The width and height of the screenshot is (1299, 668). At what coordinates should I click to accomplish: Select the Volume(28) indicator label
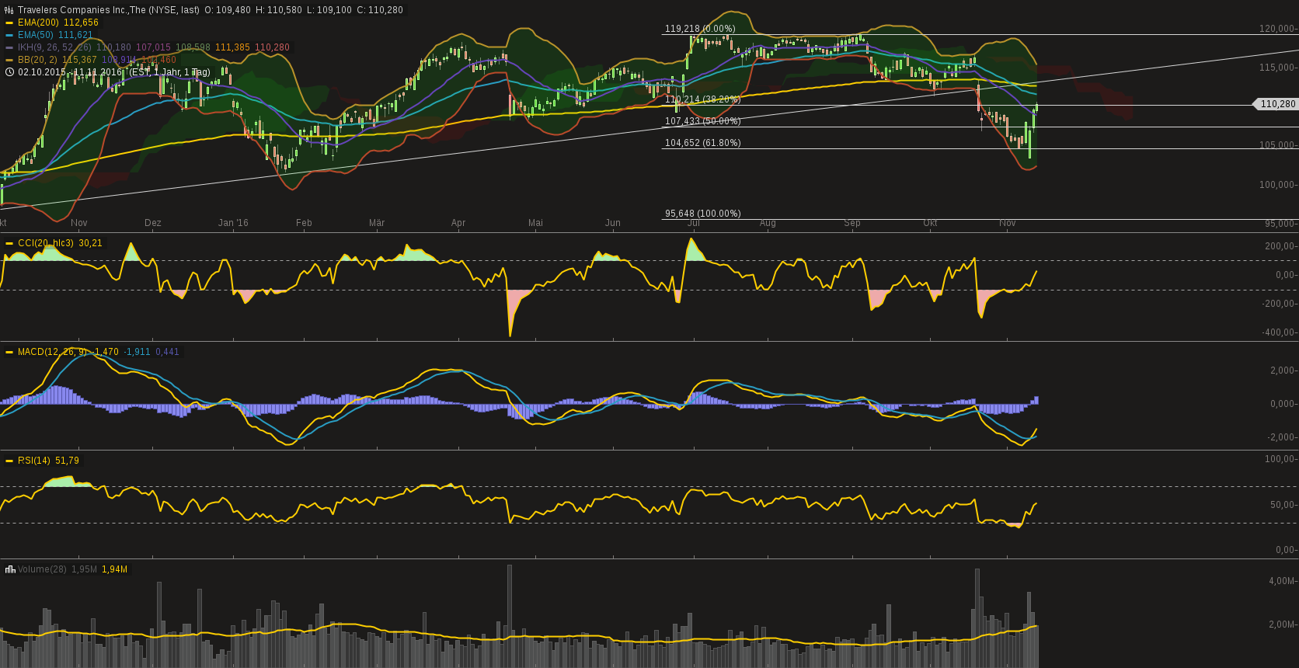click(x=42, y=569)
